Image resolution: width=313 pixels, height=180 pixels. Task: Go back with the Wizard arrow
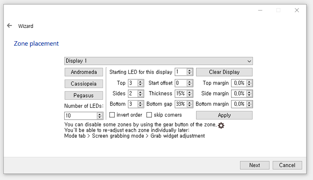point(9,26)
